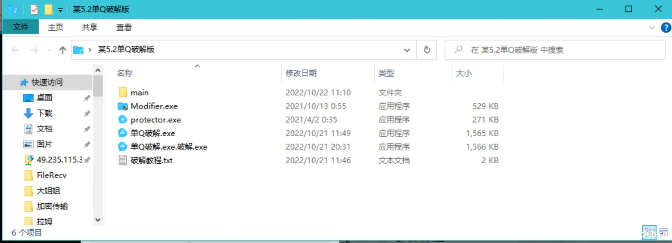
Task: Click the pin icon beside 下载
Action: coord(87,114)
